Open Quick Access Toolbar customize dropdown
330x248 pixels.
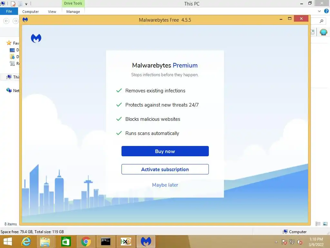coord(26,4)
